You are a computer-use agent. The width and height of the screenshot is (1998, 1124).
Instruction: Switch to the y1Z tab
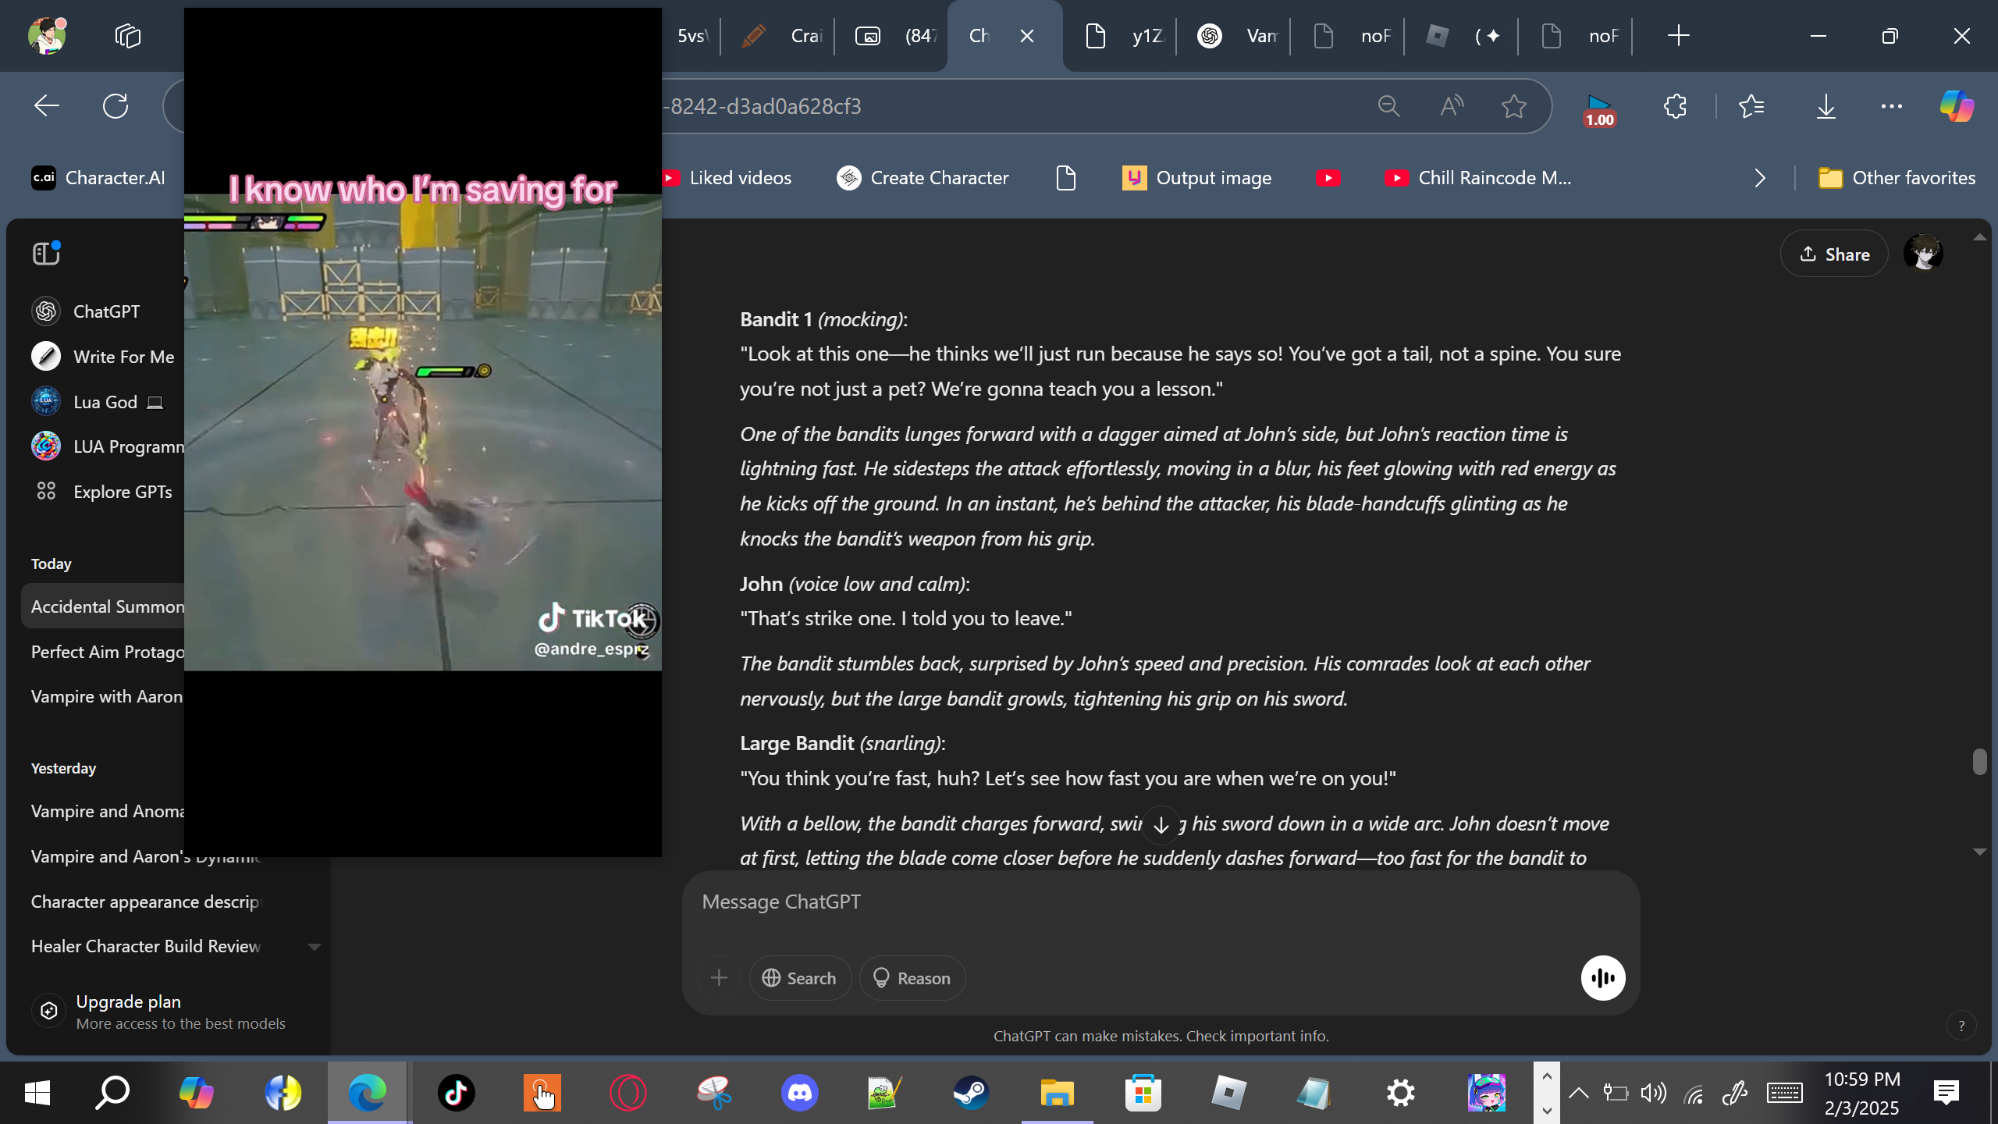[1122, 36]
